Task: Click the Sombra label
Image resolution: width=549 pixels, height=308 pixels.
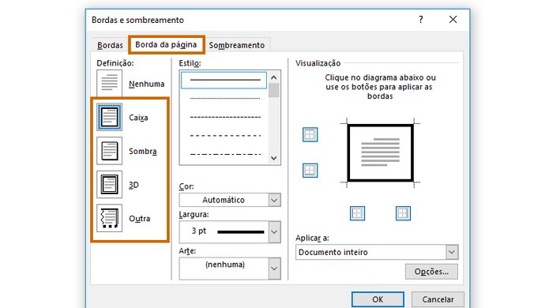Action: coord(142,151)
